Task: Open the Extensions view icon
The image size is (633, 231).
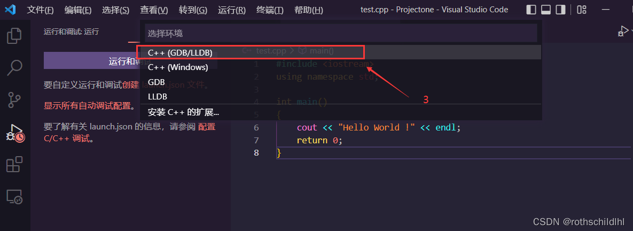Action: (15, 165)
